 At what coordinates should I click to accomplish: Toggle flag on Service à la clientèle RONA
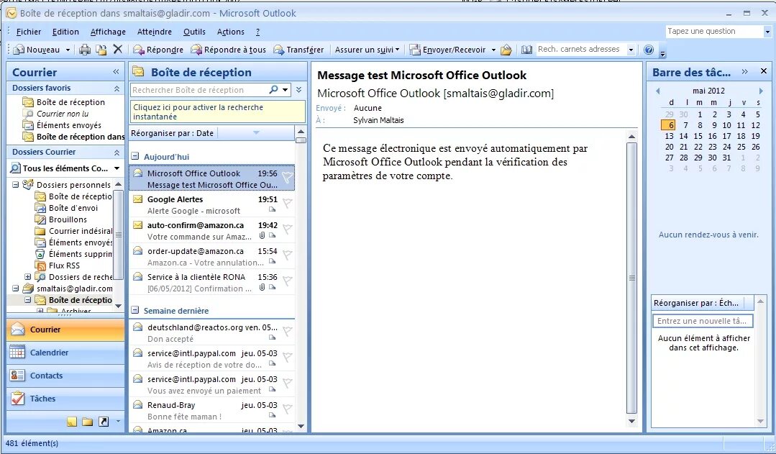click(x=287, y=281)
